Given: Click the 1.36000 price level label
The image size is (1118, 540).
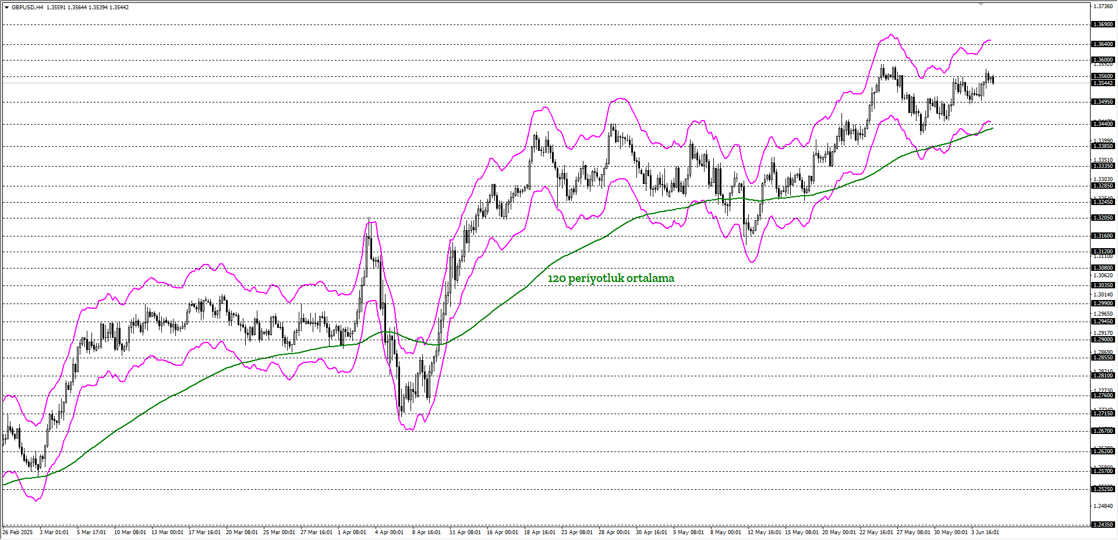Looking at the screenshot, I should pos(1102,60).
